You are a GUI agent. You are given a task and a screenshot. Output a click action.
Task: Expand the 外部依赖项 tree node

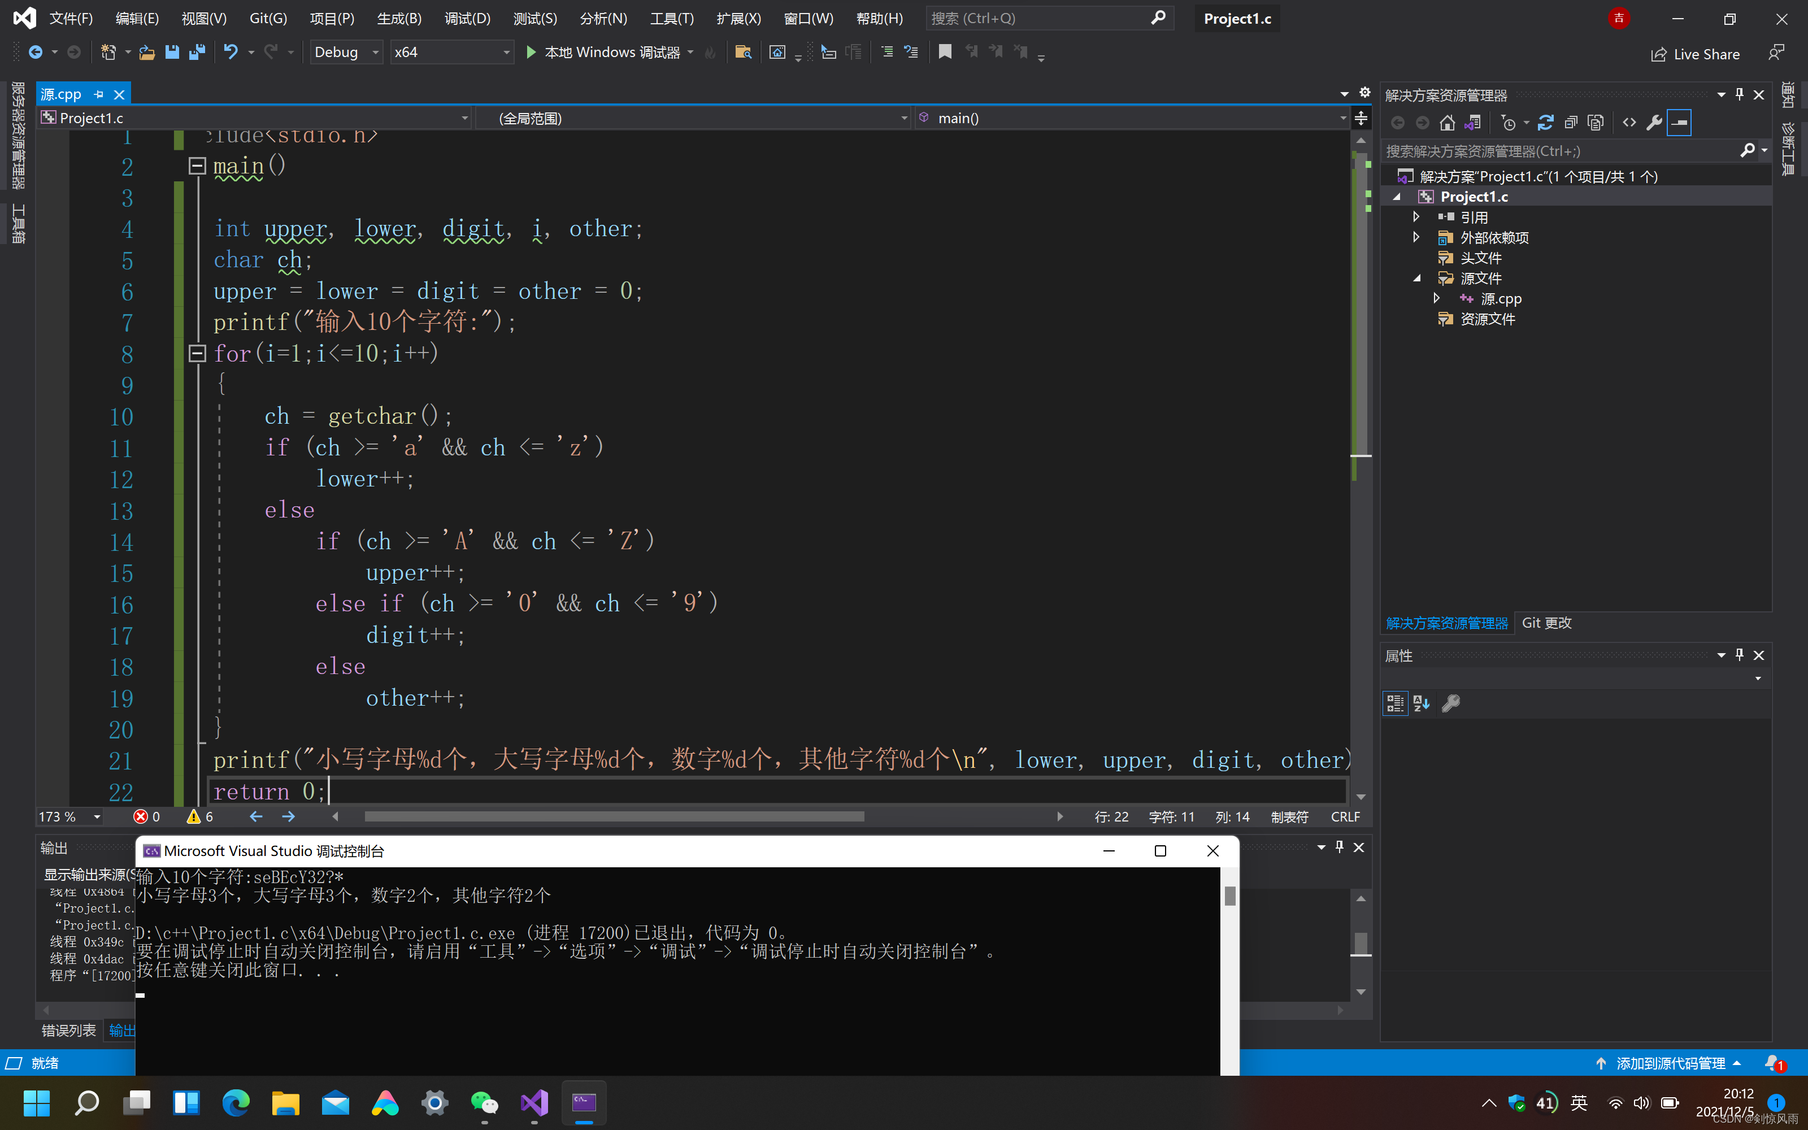tap(1416, 238)
